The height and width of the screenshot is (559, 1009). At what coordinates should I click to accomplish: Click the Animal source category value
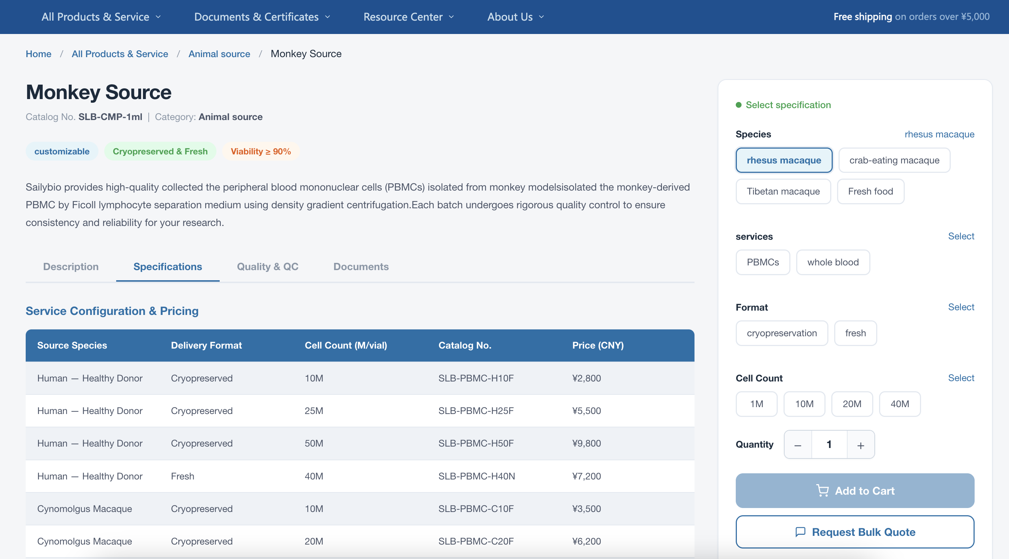(x=230, y=117)
